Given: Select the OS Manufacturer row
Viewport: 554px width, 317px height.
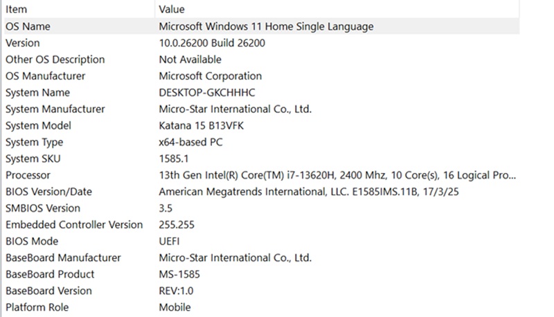Looking at the screenshot, I should tap(262, 76).
